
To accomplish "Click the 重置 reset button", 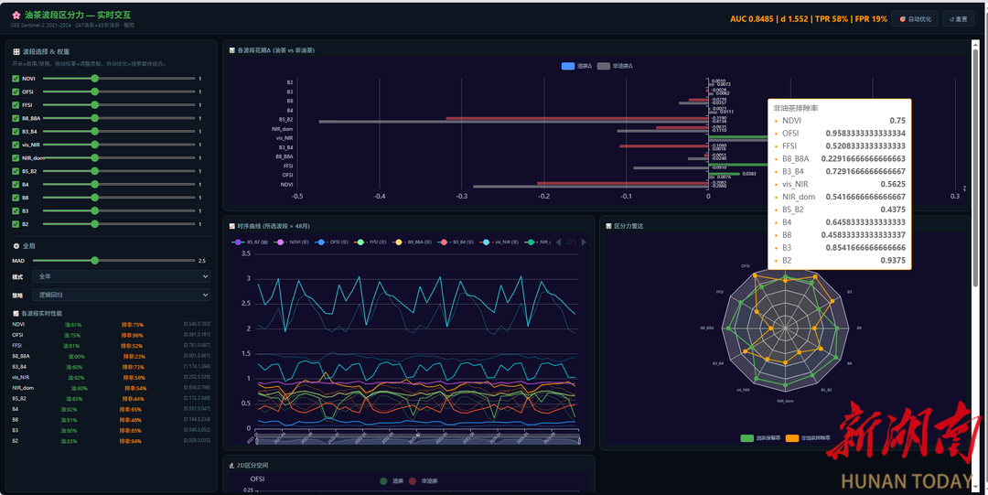I will (x=958, y=19).
